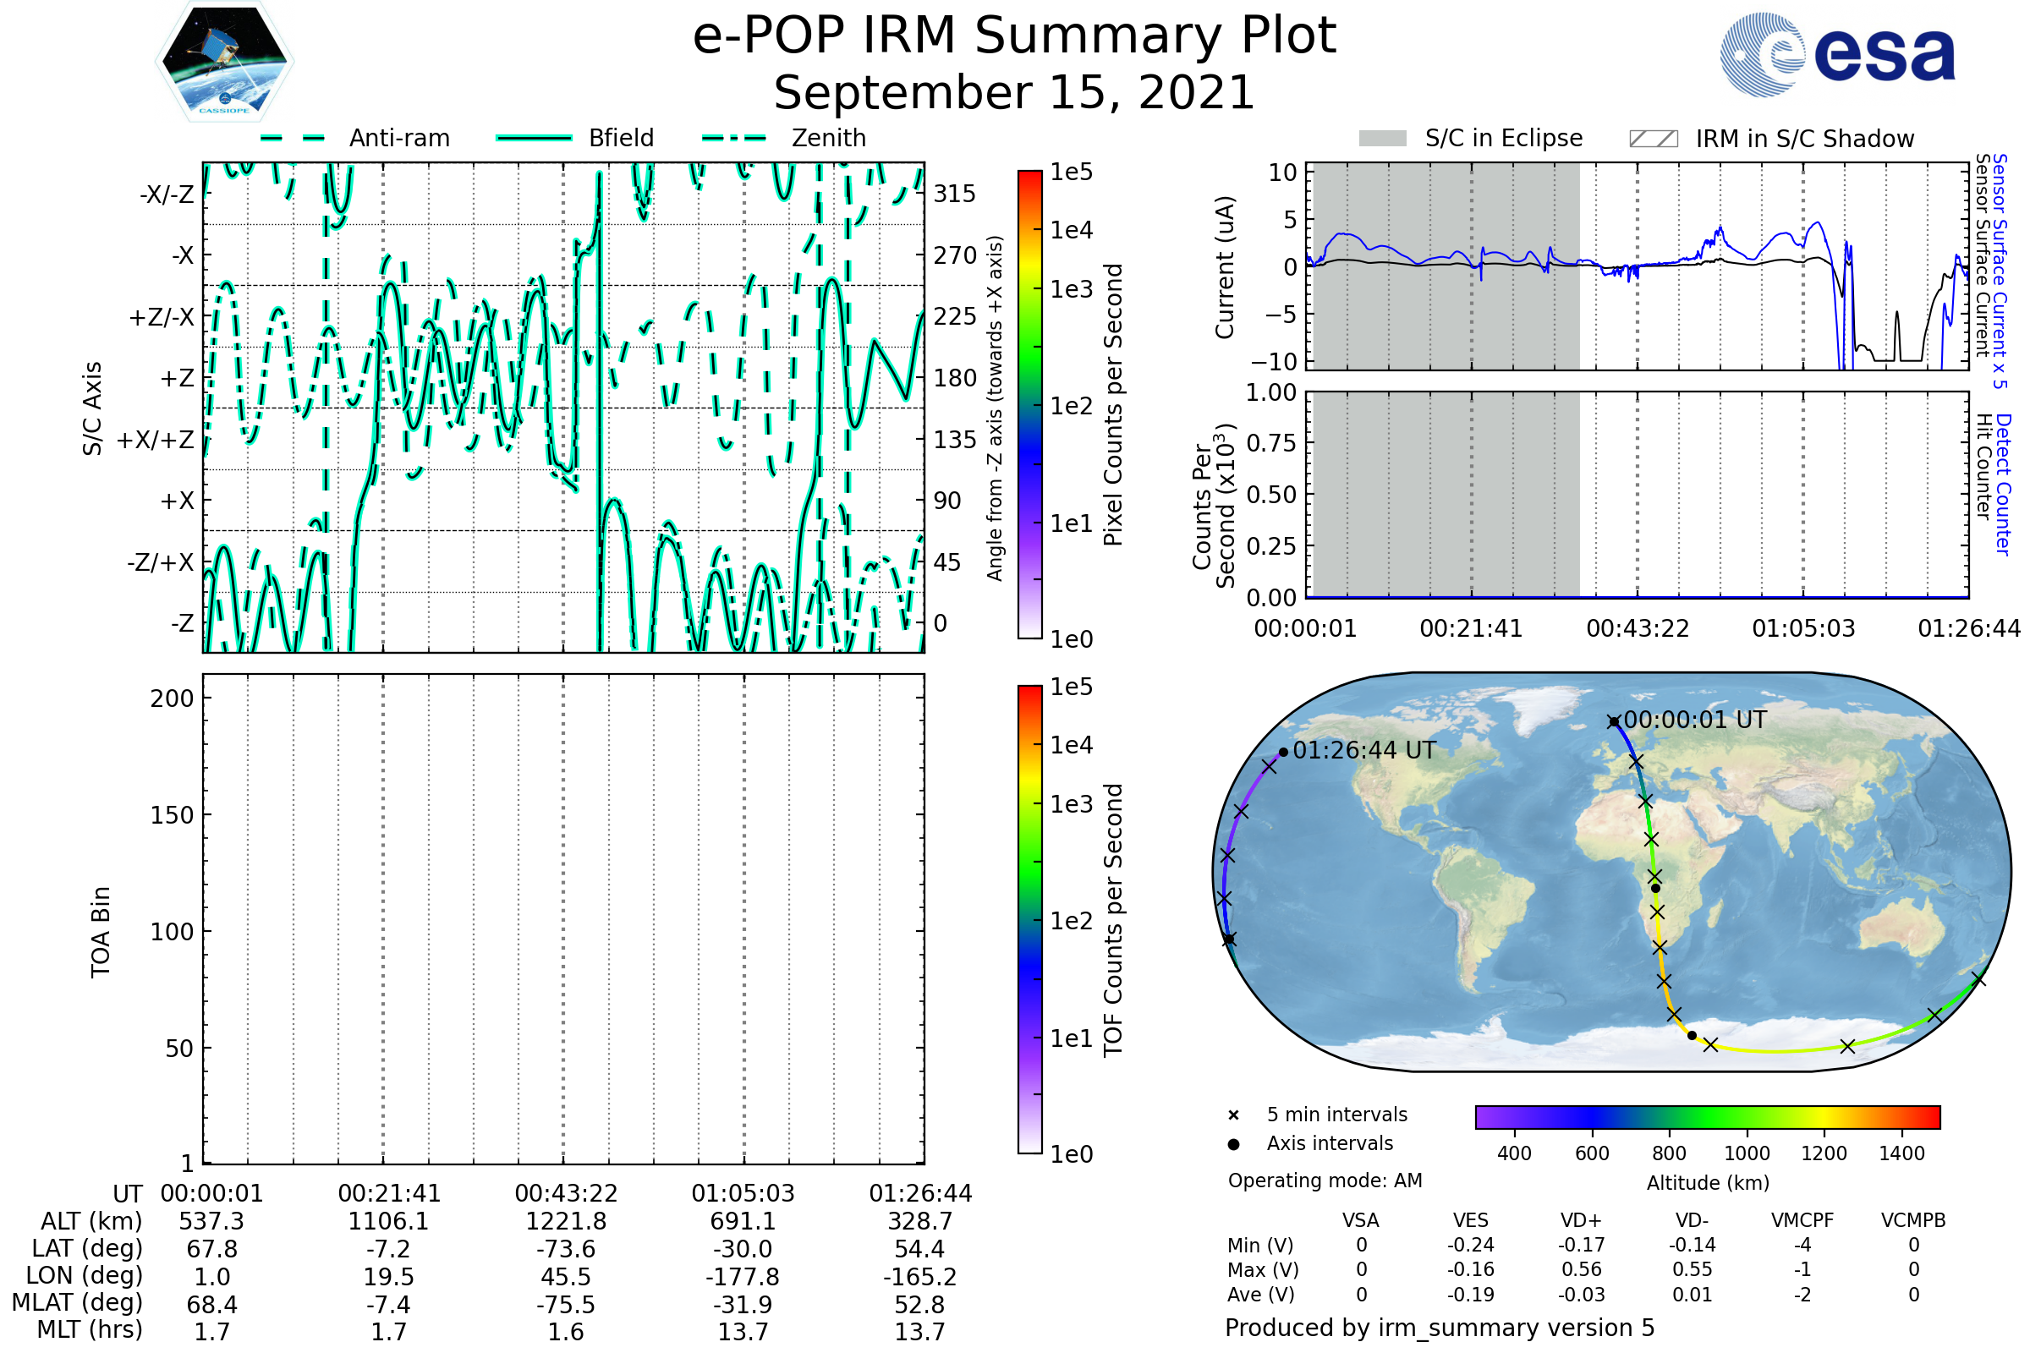This screenshot has height=1353, width=2030.
Task: Click the 01:26:44 UT end point on map
Action: tap(1283, 753)
